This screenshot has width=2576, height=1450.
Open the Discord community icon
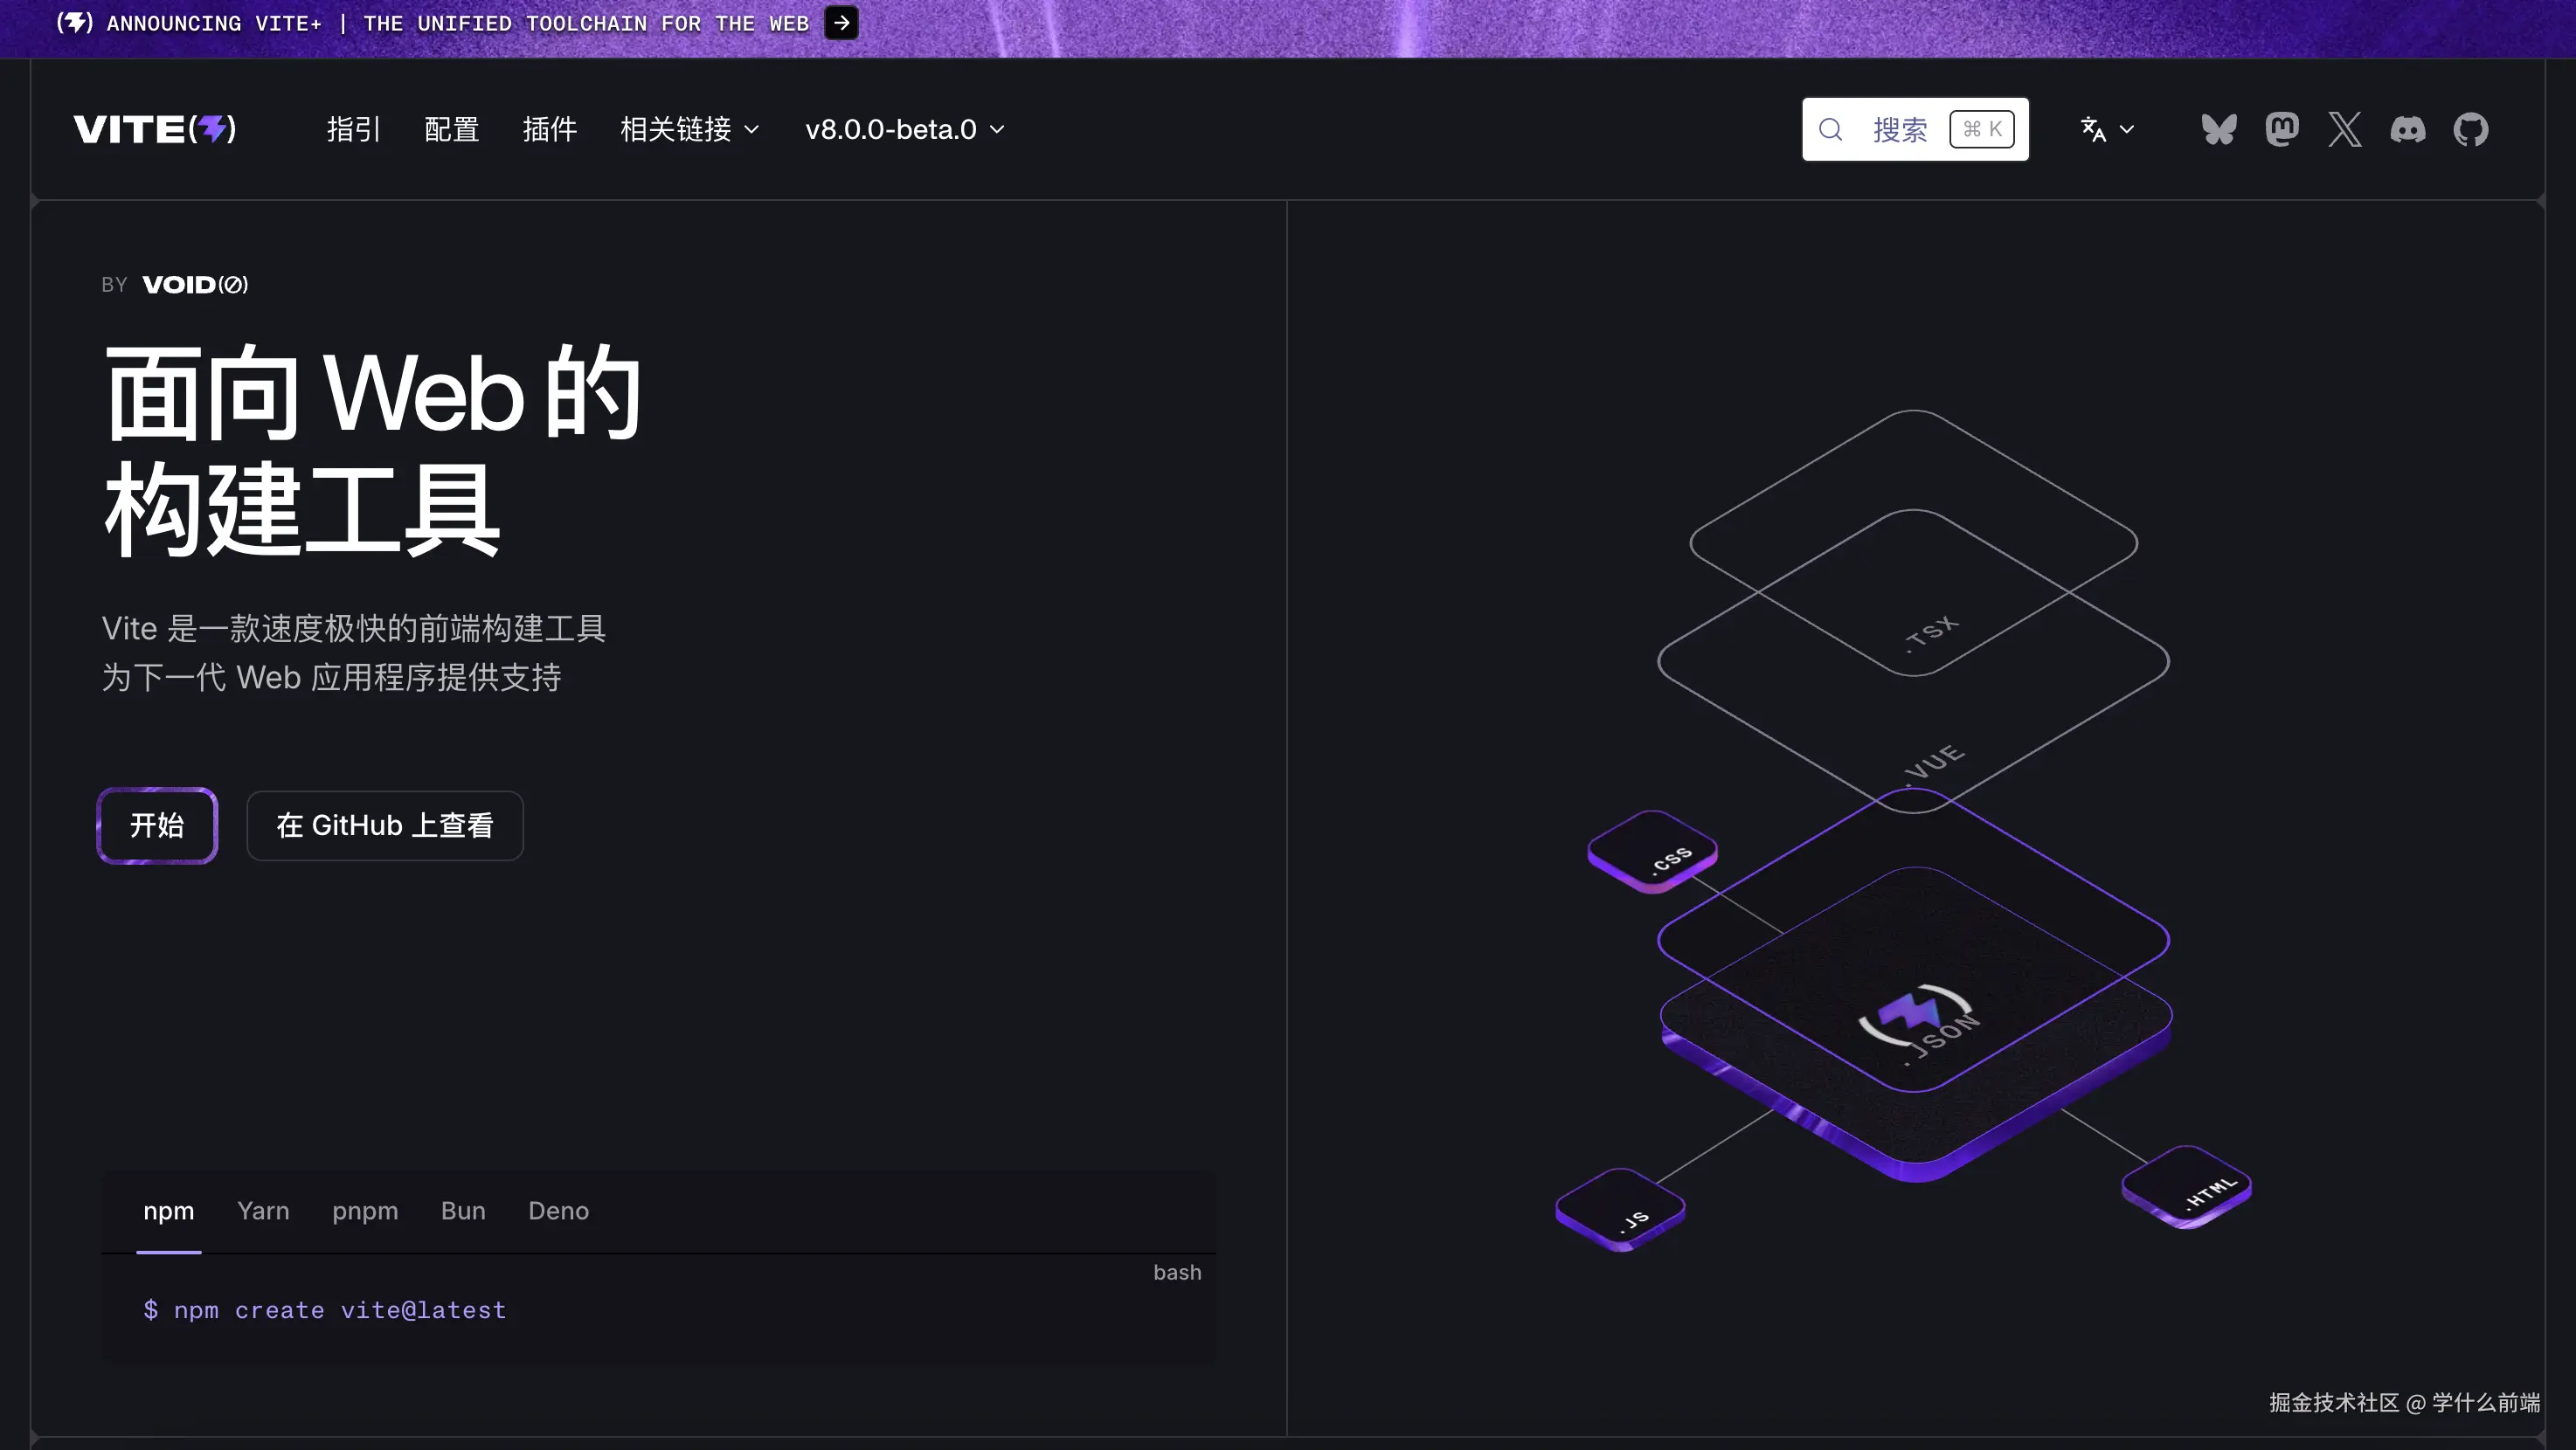pos(2408,130)
